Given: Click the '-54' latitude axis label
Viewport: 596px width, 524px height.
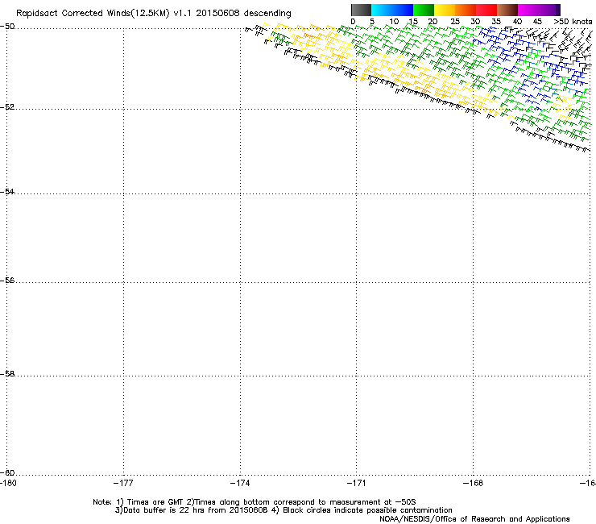Looking at the screenshot, I should [x=7, y=192].
